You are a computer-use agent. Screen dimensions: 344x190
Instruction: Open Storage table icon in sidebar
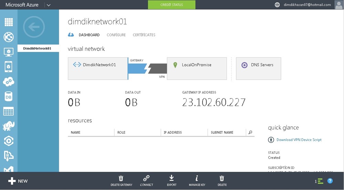point(9,111)
